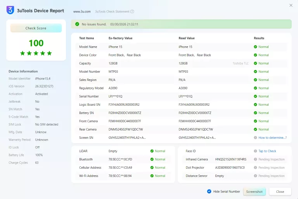Screen dimensions: 298x199
Task: Click the five-star rating under the score
Action: point(36,53)
